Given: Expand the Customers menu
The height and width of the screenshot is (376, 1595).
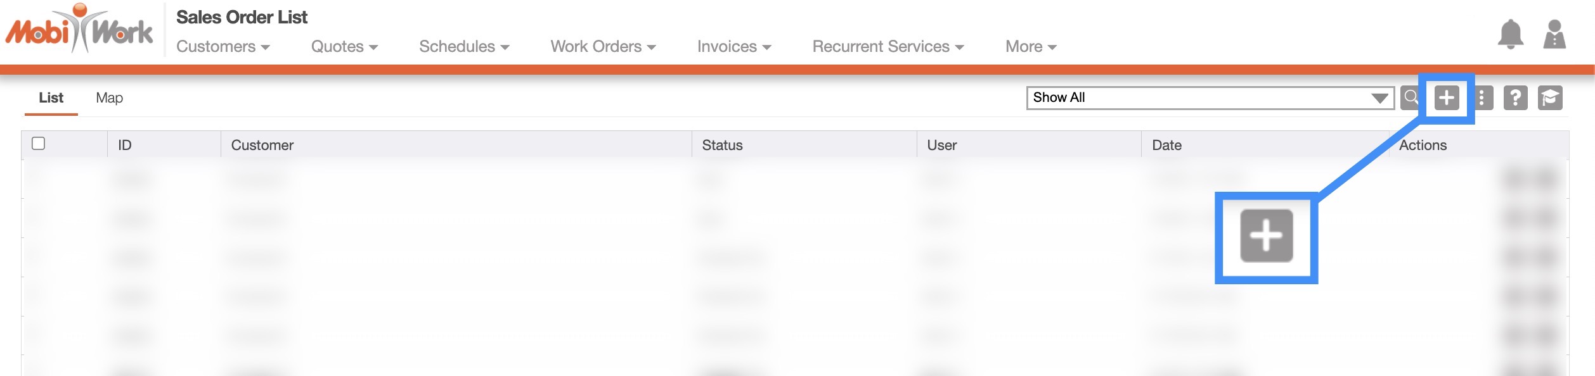Looking at the screenshot, I should tap(223, 47).
